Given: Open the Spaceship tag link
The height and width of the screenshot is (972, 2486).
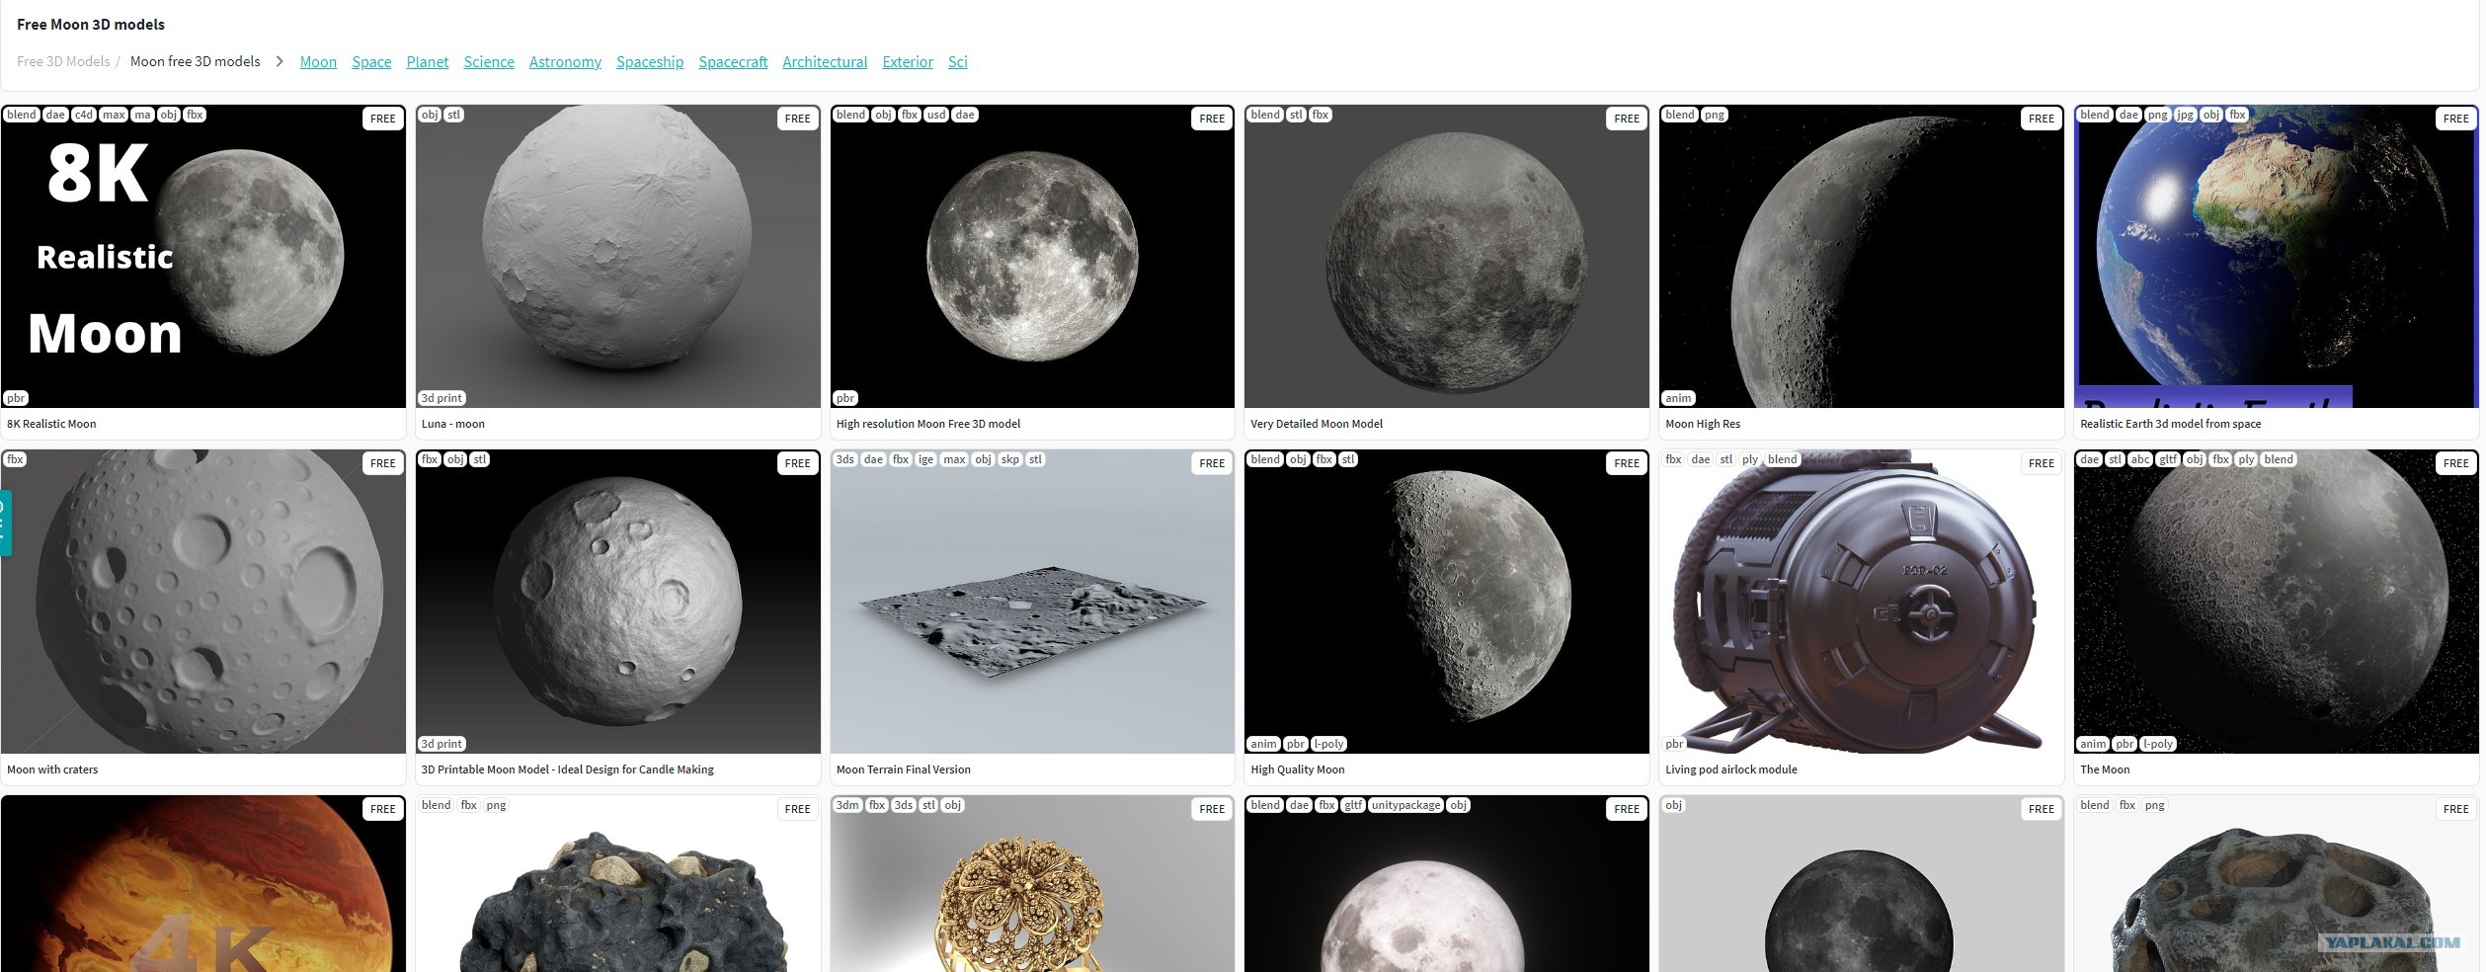Looking at the screenshot, I should pos(650,61).
